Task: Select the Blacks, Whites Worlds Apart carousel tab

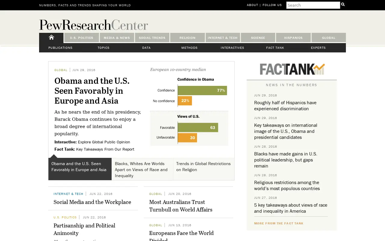Action: 142,169
